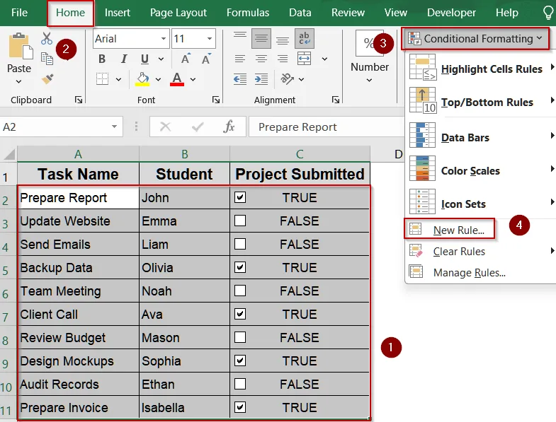Increase font size with the larger A
556x422 pixels.
[x=186, y=59]
